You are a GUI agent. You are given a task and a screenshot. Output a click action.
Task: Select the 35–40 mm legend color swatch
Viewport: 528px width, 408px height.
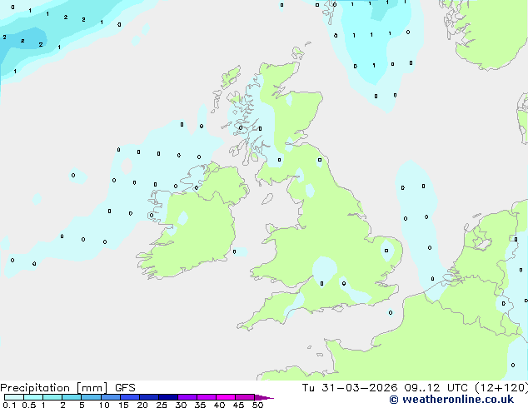pos(206,397)
